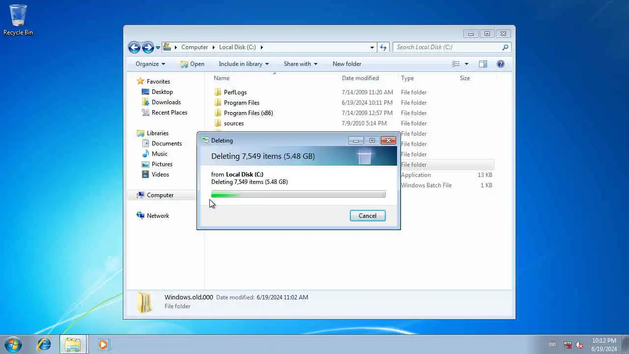Click the muted volume tray icon

coord(580,345)
